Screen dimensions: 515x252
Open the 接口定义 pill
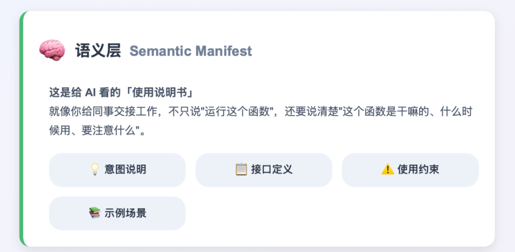pos(264,170)
